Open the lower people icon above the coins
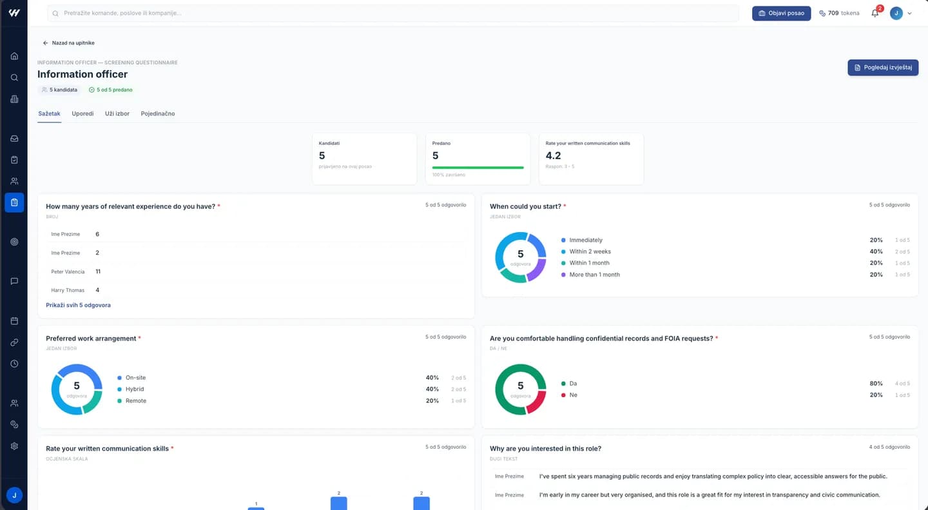Viewport: 928px width, 510px height. coord(14,403)
